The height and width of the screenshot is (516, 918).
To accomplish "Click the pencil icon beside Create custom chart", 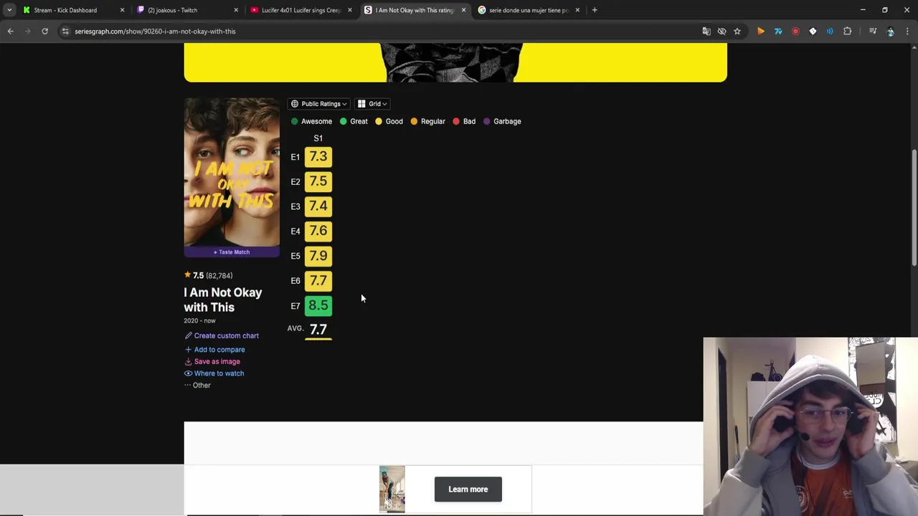I will point(188,335).
